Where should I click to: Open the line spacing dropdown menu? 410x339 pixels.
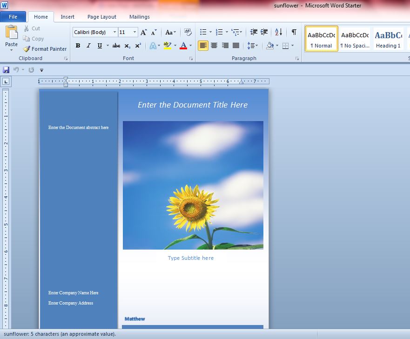click(253, 46)
